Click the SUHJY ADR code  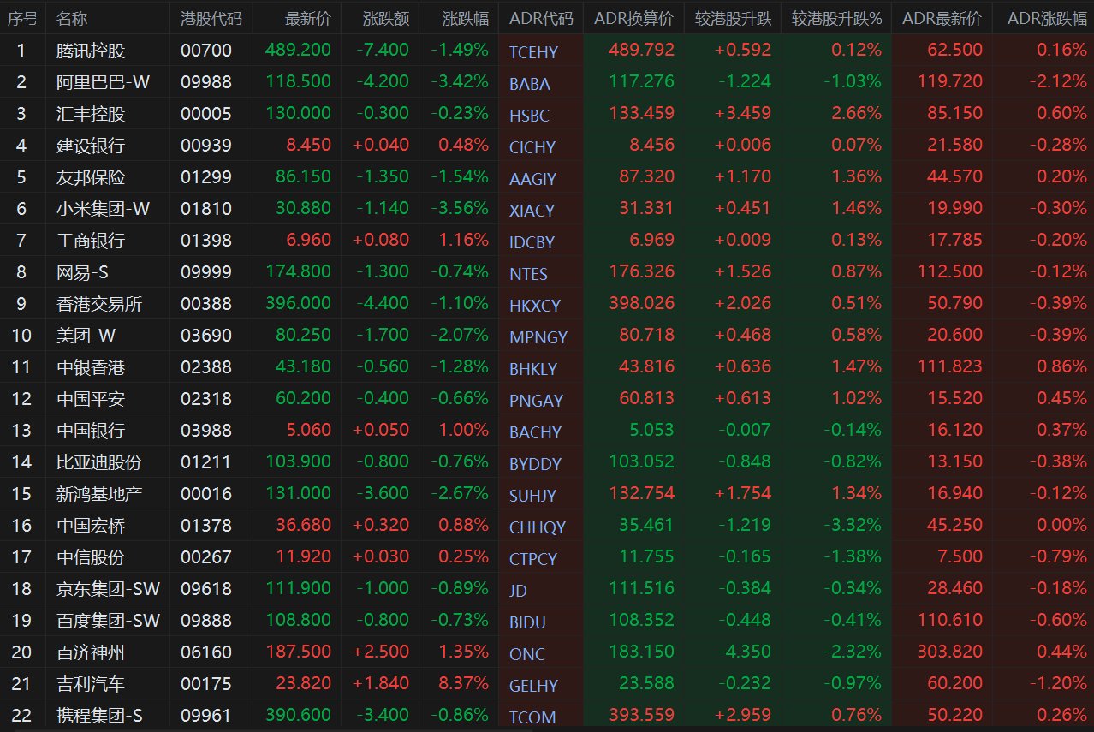tap(533, 496)
